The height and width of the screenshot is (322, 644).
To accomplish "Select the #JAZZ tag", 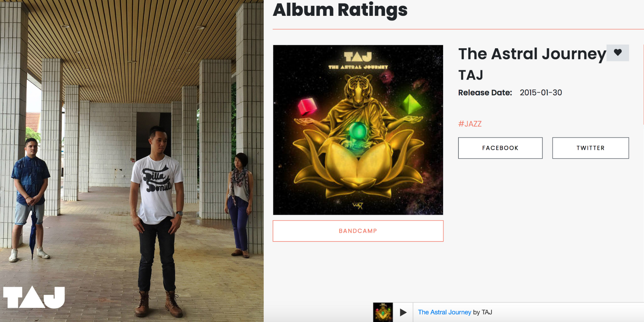I will pyautogui.click(x=470, y=124).
